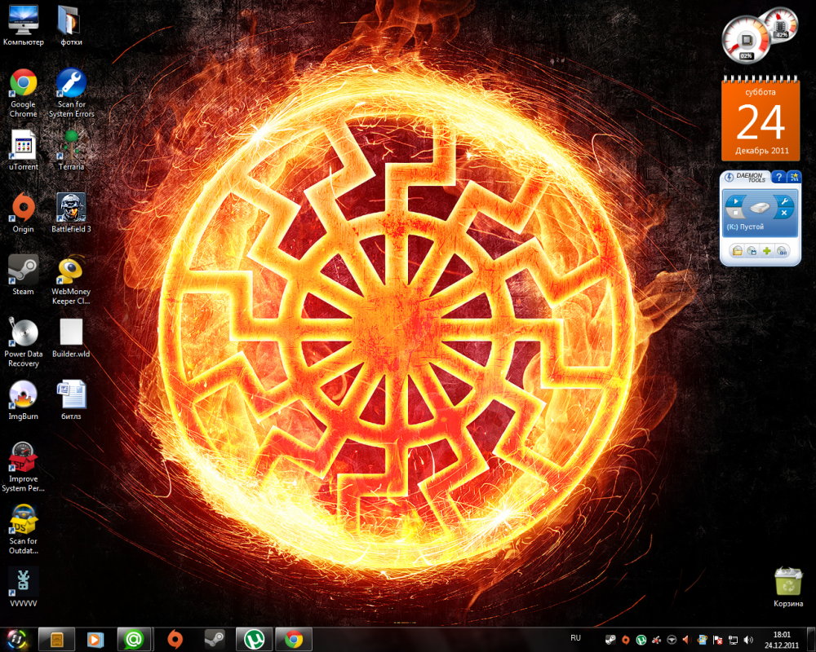The height and width of the screenshot is (652, 816).
Task: Open Origin from the taskbar
Action: pos(175,640)
